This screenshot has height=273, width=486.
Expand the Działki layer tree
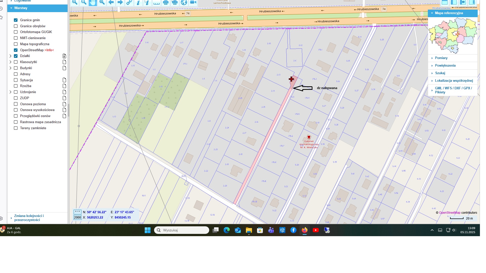coord(10,56)
